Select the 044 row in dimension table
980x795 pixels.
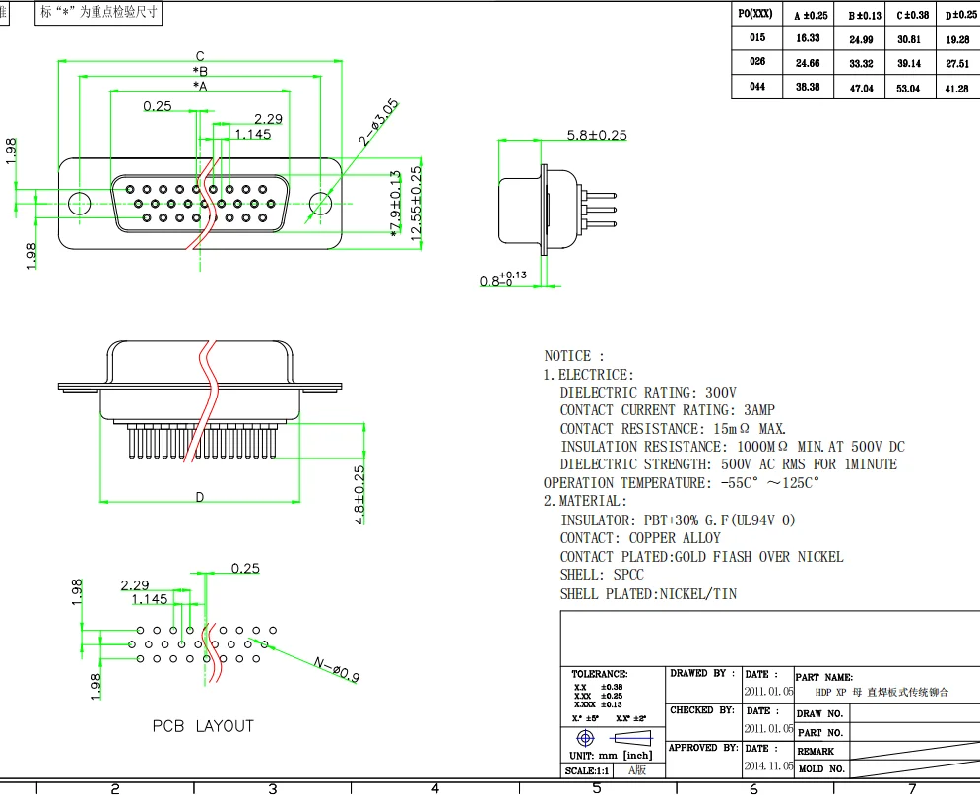tap(756, 88)
